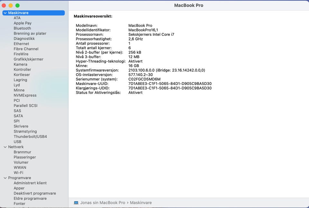The image size is (309, 208).
Task: Select Thunderbolt/USB4 entry
Action: click(x=30, y=136)
